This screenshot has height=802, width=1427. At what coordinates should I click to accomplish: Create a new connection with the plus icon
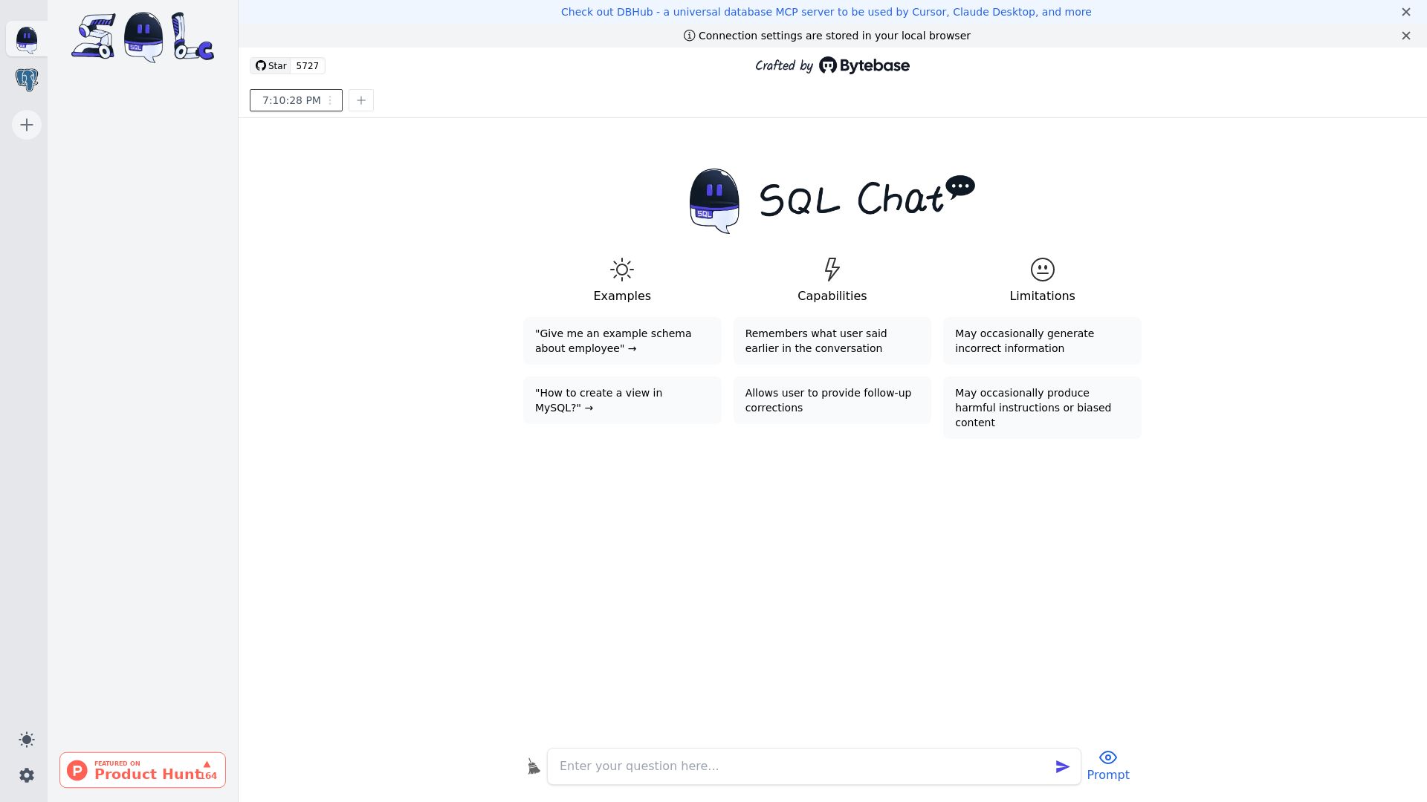pyautogui.click(x=27, y=125)
